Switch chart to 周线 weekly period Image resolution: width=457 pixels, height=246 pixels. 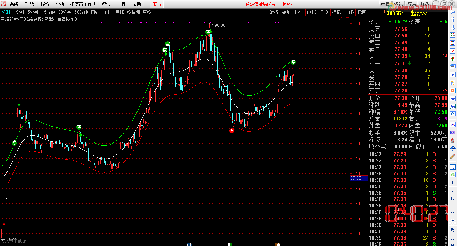pos(108,12)
